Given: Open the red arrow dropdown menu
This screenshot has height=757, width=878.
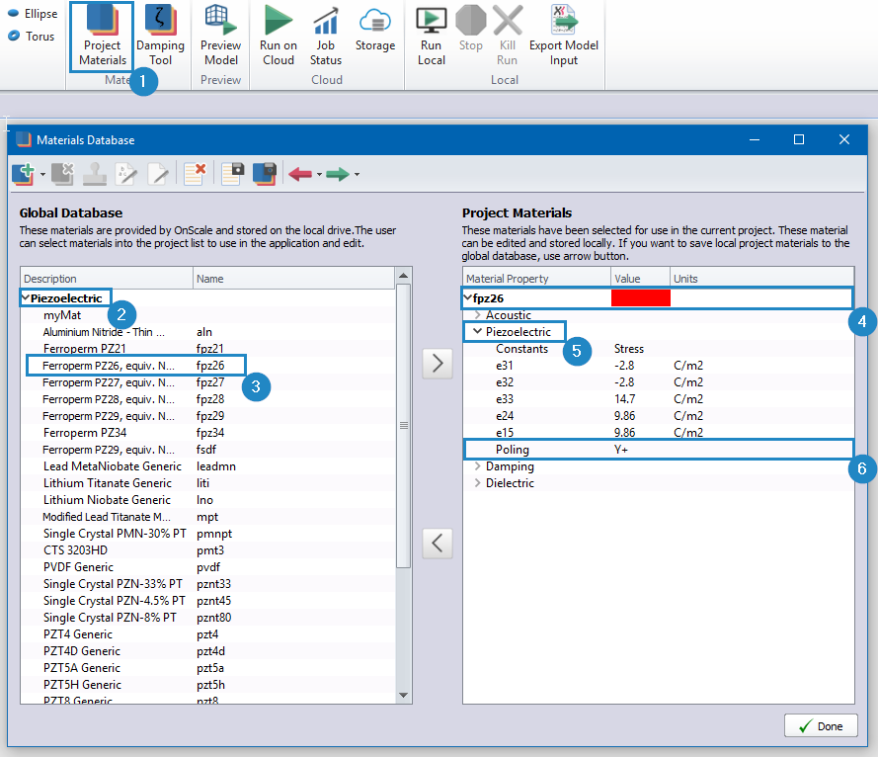Looking at the screenshot, I should (x=319, y=174).
